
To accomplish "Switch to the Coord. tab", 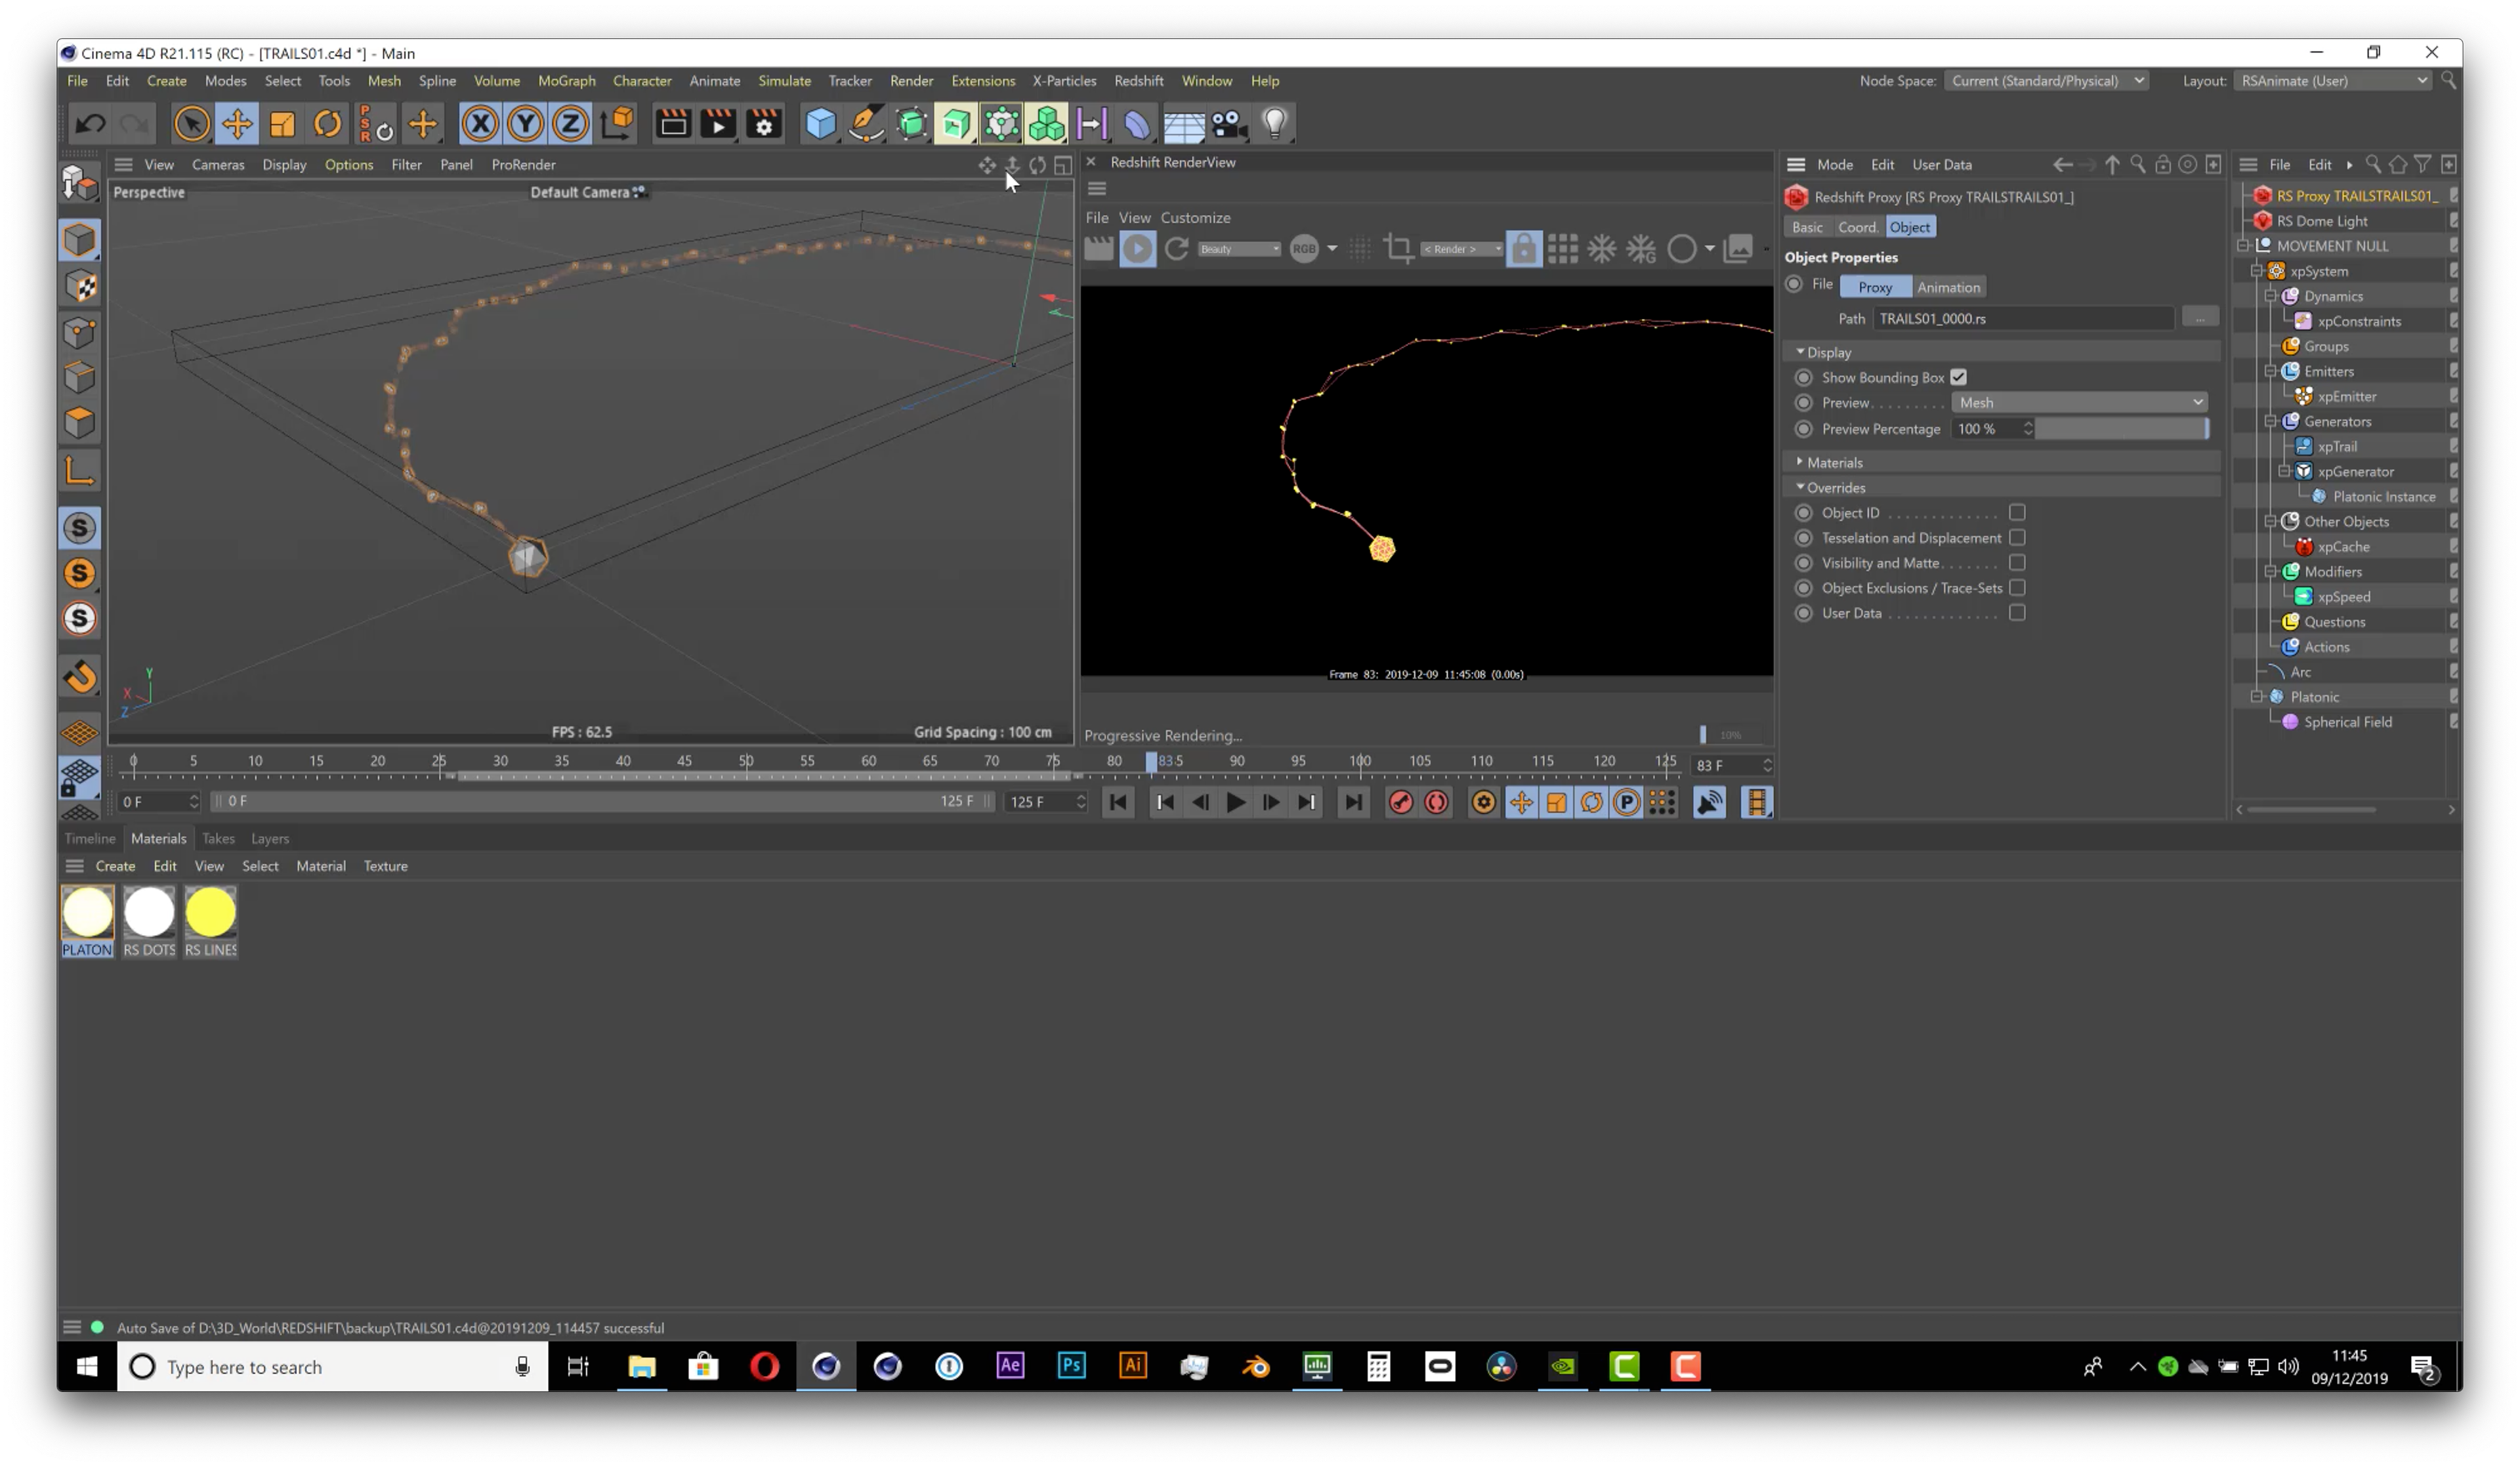I will pyautogui.click(x=1857, y=227).
